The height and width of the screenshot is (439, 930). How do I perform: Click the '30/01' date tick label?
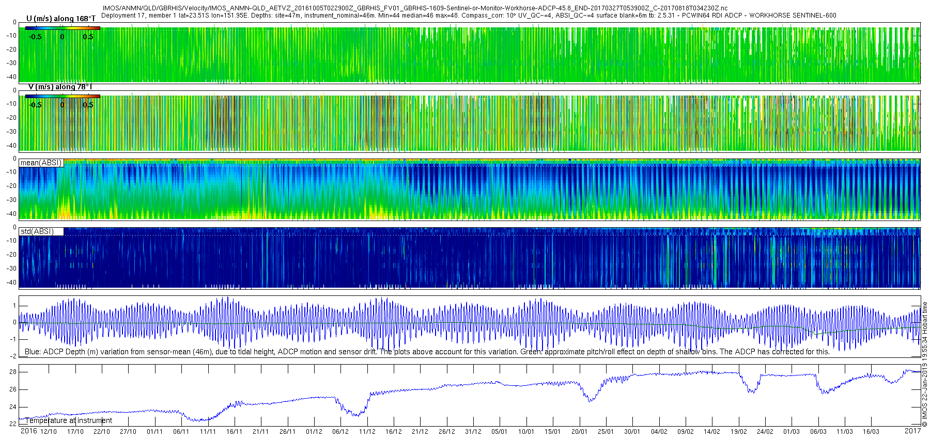pos(632,432)
